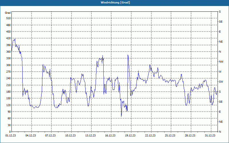Select the 'Grad' unit label on the y-axis
The width and height of the screenshot is (229, 143).
point(8,13)
